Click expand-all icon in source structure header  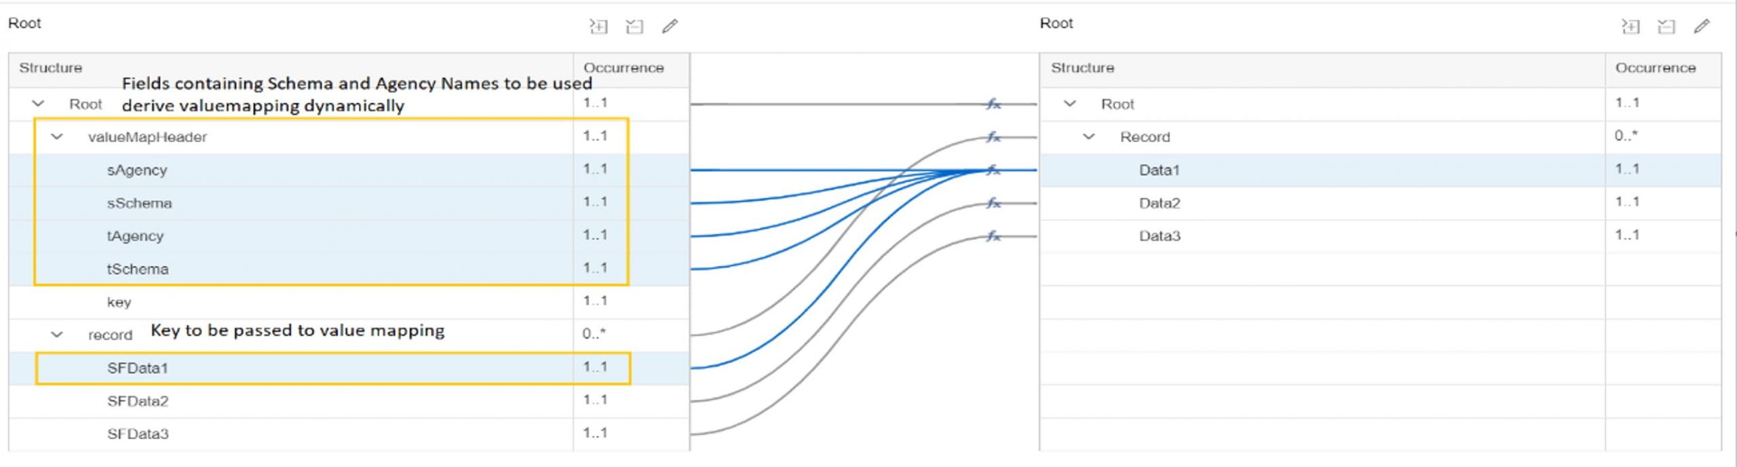click(598, 26)
